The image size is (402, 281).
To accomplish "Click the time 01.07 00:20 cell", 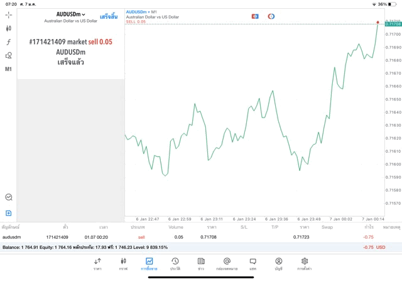I will 96,237.
